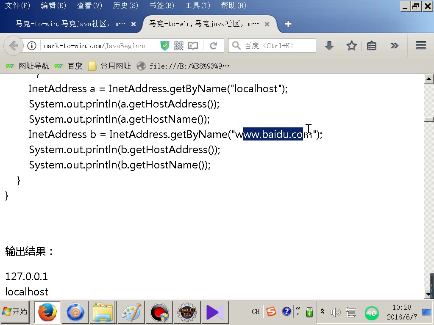Expand hidden tray icons with chevron

tap(322, 312)
